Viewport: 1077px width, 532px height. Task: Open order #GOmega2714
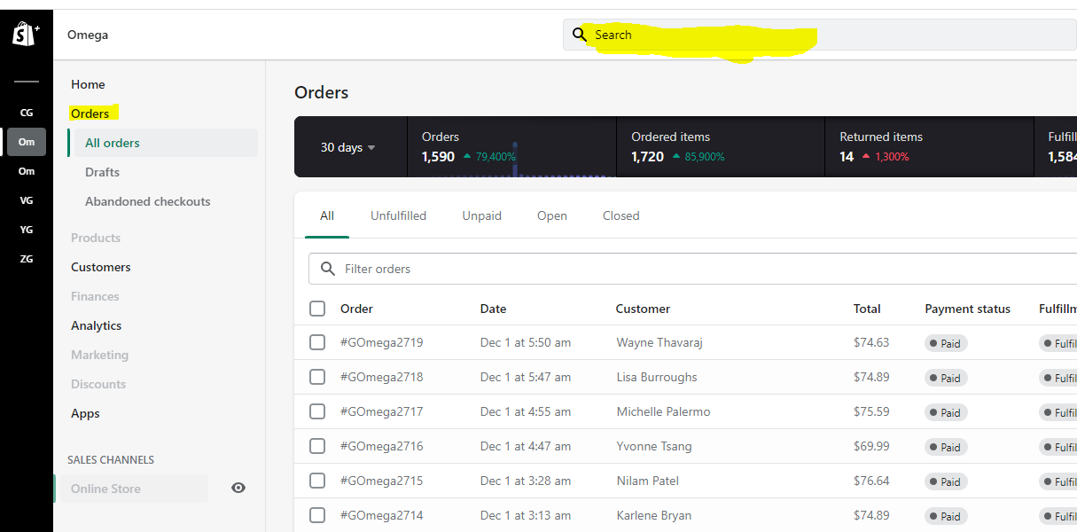(x=381, y=515)
